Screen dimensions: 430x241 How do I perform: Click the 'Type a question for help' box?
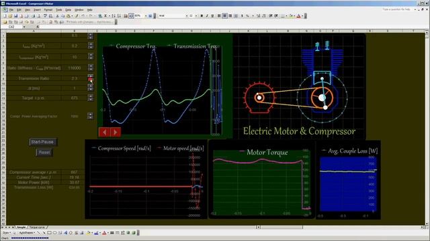pos(396,9)
